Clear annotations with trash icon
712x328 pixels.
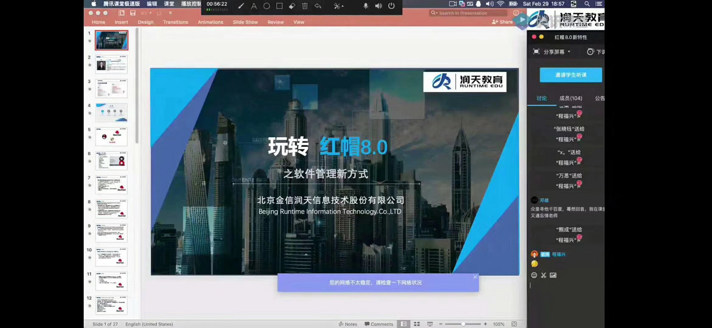(x=305, y=6)
